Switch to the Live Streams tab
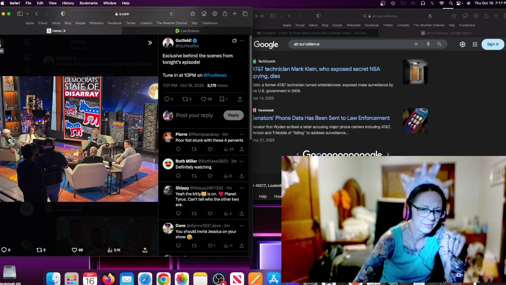 coord(187,31)
